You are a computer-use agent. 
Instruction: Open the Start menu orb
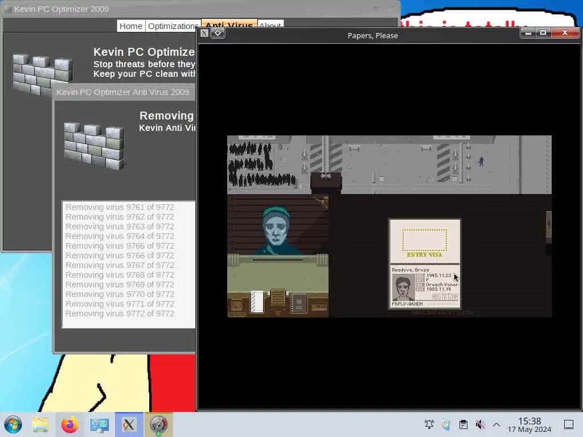click(13, 424)
